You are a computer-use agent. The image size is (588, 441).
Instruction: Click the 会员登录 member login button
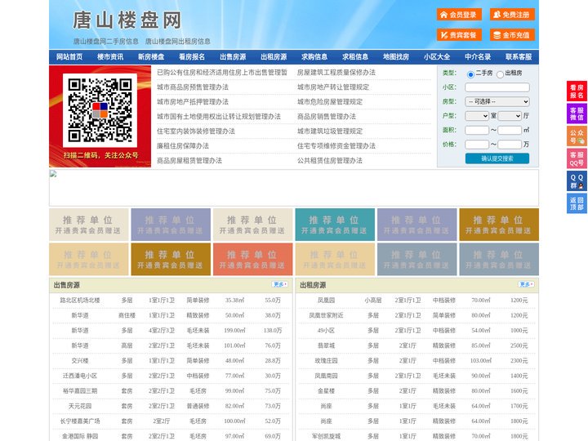coord(459,15)
